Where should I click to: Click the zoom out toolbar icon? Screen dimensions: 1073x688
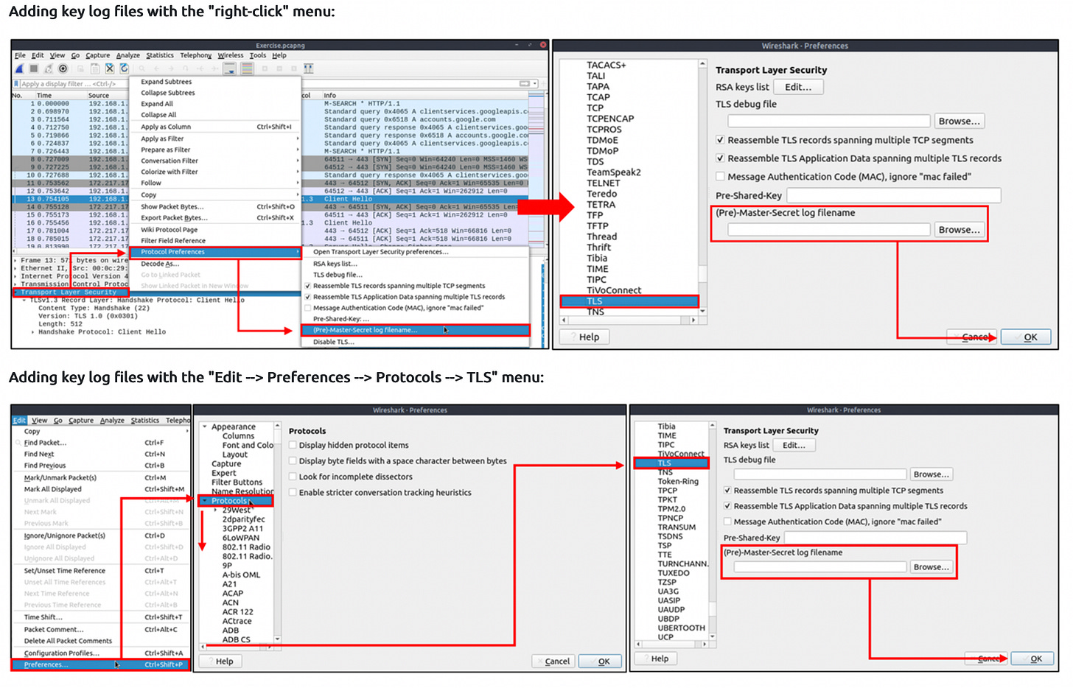point(279,69)
